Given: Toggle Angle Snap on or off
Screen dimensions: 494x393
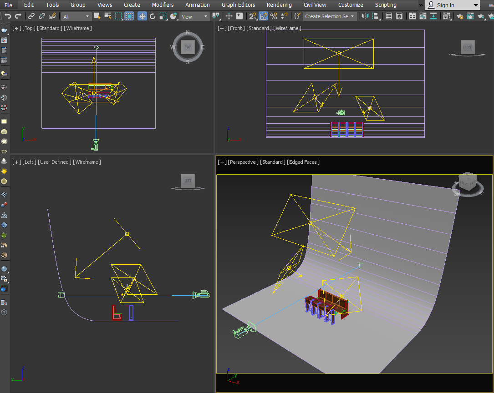Looking at the screenshot, I should (x=263, y=16).
